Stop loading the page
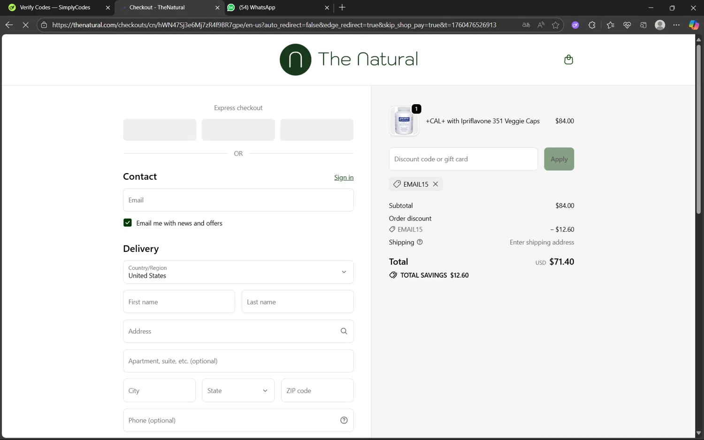The height and width of the screenshot is (440, 704). (25, 25)
